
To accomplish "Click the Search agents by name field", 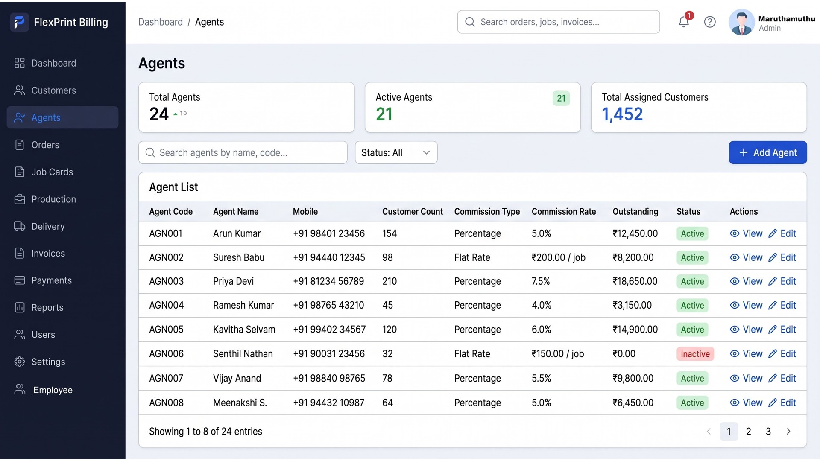I will pyautogui.click(x=243, y=152).
